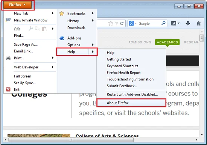Click the red Exit icon
The width and height of the screenshot is (207, 145).
(8, 89)
